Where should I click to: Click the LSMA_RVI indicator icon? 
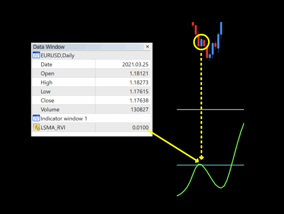(36, 128)
